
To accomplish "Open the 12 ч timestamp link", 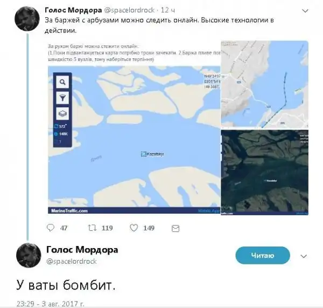I will pos(167,10).
